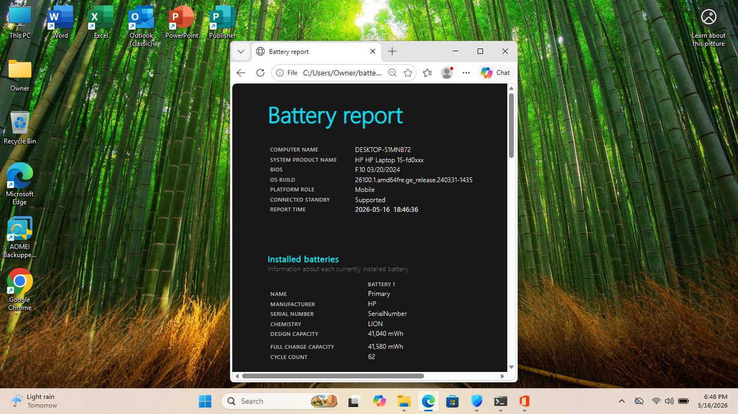
Task: Click the Installed batteries heading
Action: tap(303, 259)
